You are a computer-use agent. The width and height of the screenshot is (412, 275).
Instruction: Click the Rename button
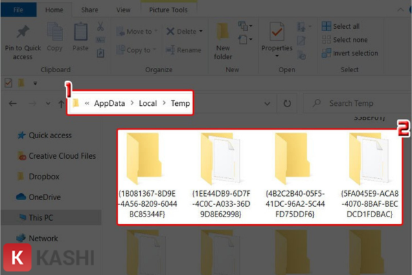[x=183, y=50]
